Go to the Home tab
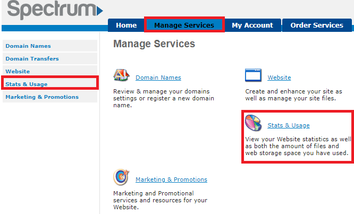This screenshot has width=354, height=214. (126, 25)
